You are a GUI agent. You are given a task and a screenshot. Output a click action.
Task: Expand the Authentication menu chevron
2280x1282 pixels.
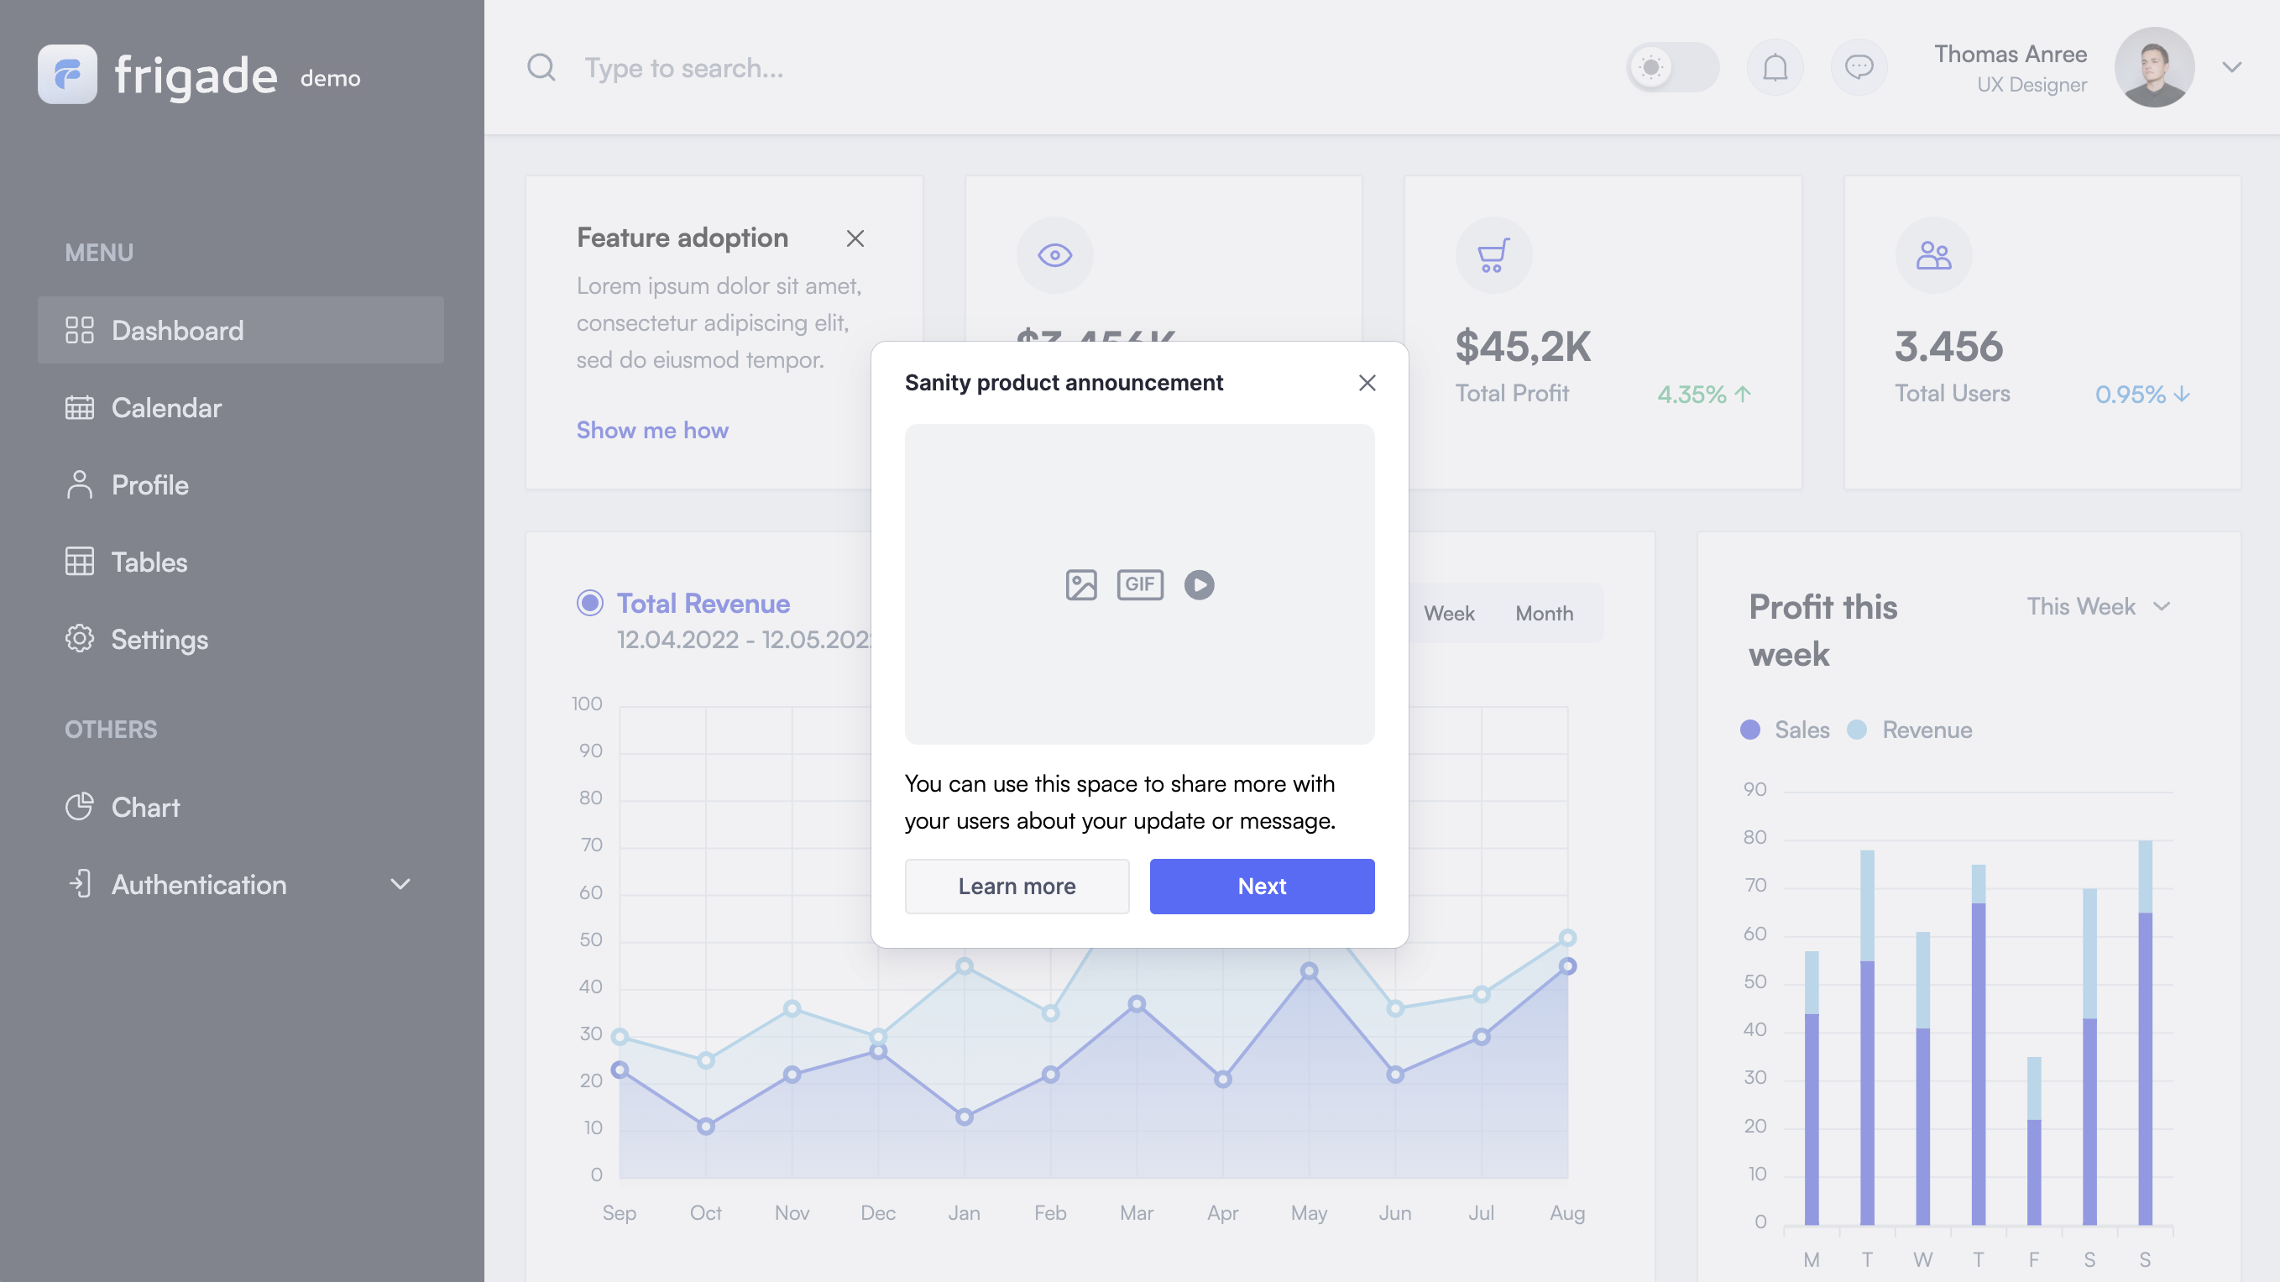pyautogui.click(x=400, y=885)
